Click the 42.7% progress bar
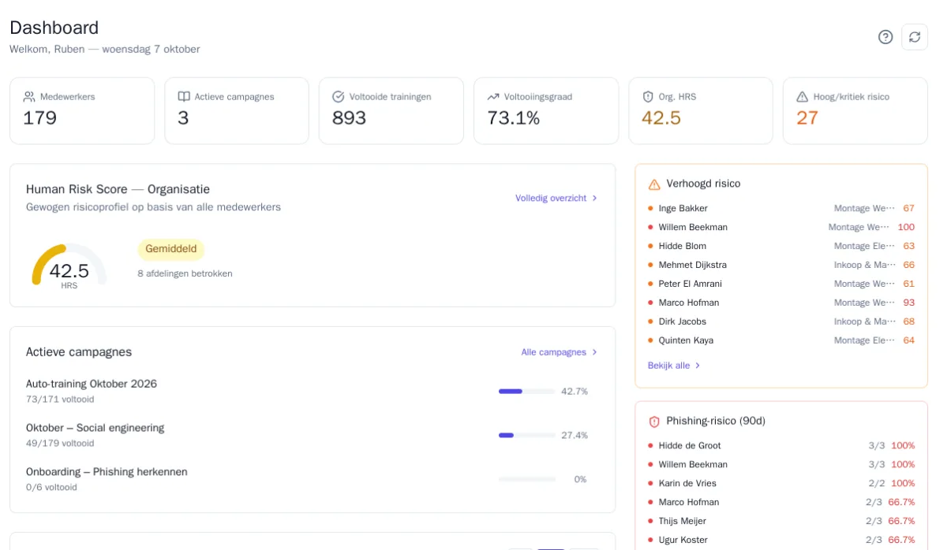The image size is (947, 550). pyautogui.click(x=527, y=391)
